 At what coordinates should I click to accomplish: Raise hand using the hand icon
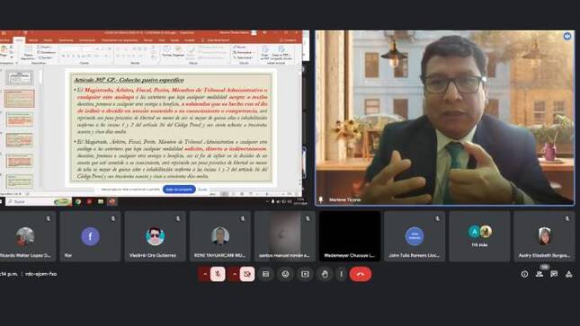(325, 274)
